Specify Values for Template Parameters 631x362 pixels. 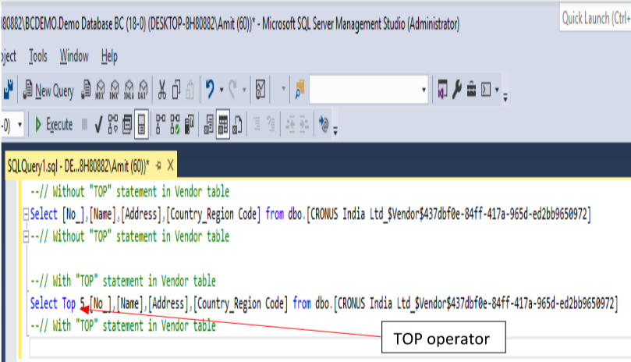coord(324,124)
